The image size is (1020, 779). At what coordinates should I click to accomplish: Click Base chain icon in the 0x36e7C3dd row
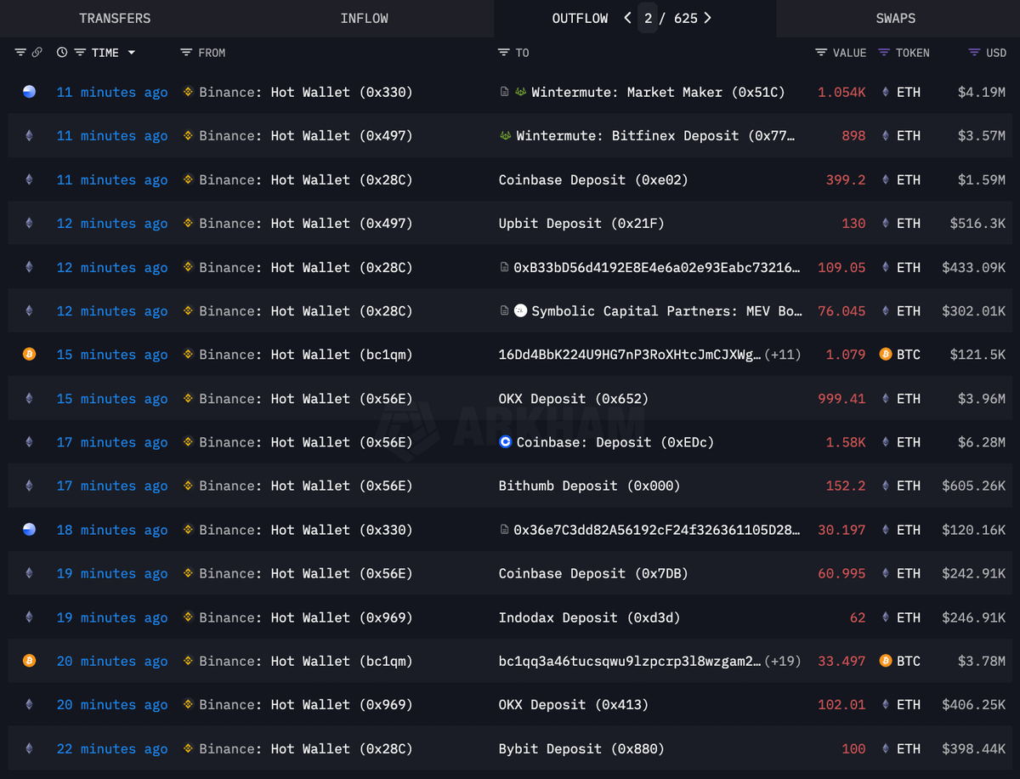point(29,530)
